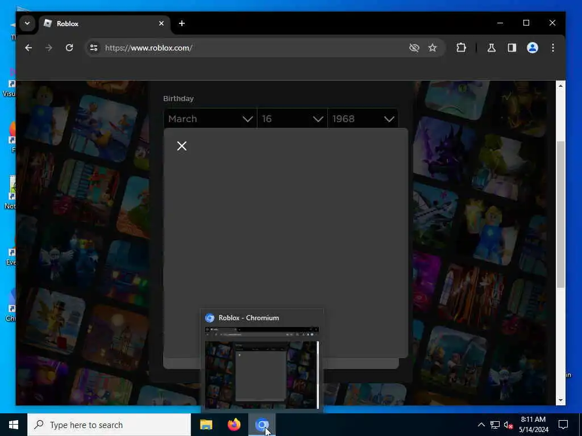Click the Roblox - Chromium preview title
This screenshot has width=582, height=436.
point(249,318)
